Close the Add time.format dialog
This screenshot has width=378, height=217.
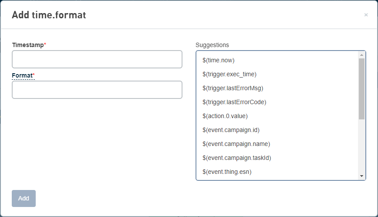[x=366, y=15]
